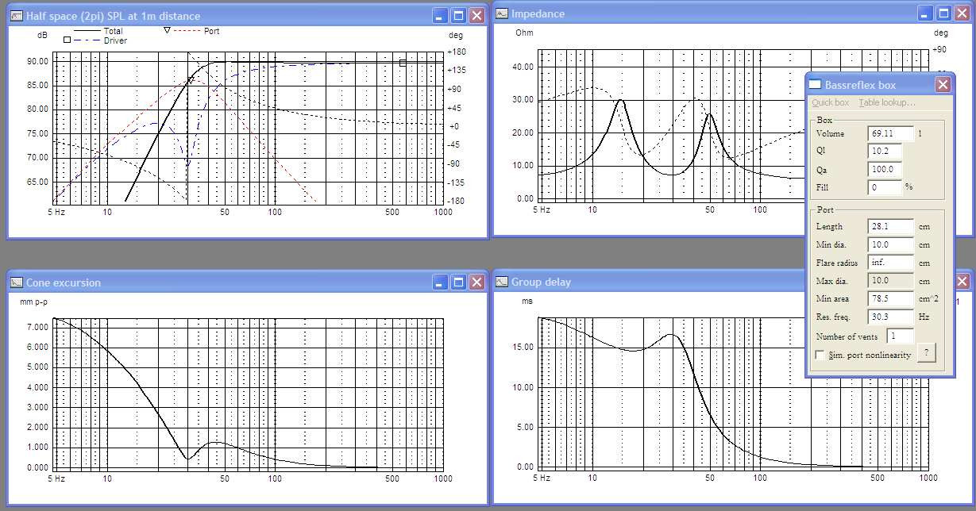Click the Ql value field
The image size is (976, 511).
point(885,152)
